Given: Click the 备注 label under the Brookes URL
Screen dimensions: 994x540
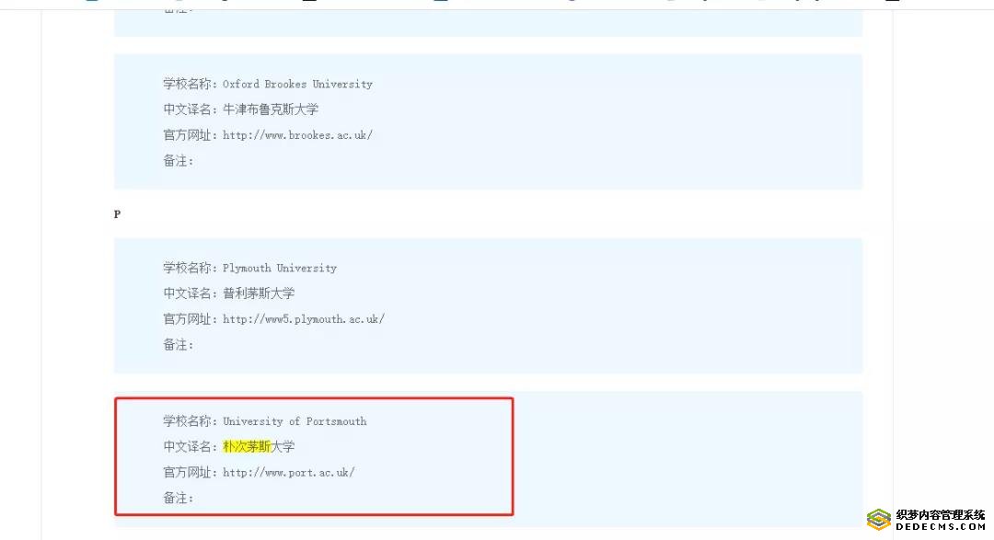Looking at the screenshot, I should [x=179, y=161].
